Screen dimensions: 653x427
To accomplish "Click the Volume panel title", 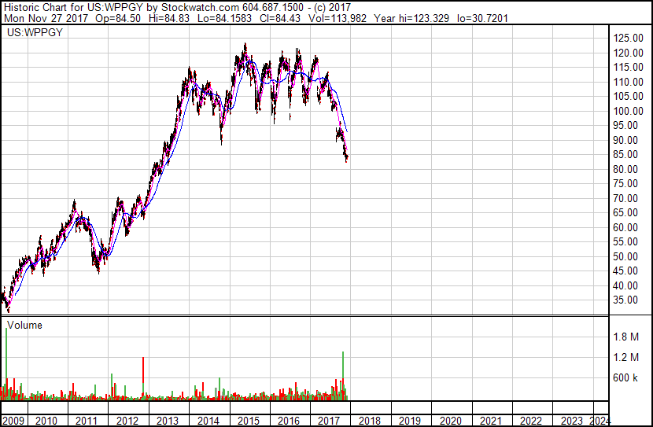I will [24, 325].
